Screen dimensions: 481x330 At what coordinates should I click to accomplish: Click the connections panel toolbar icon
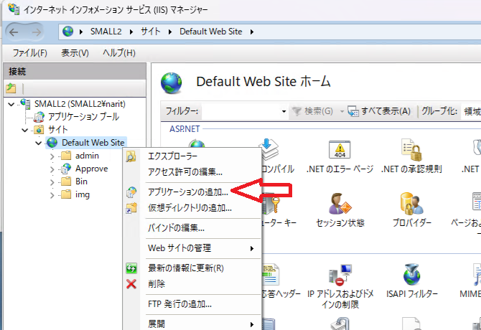point(11,88)
